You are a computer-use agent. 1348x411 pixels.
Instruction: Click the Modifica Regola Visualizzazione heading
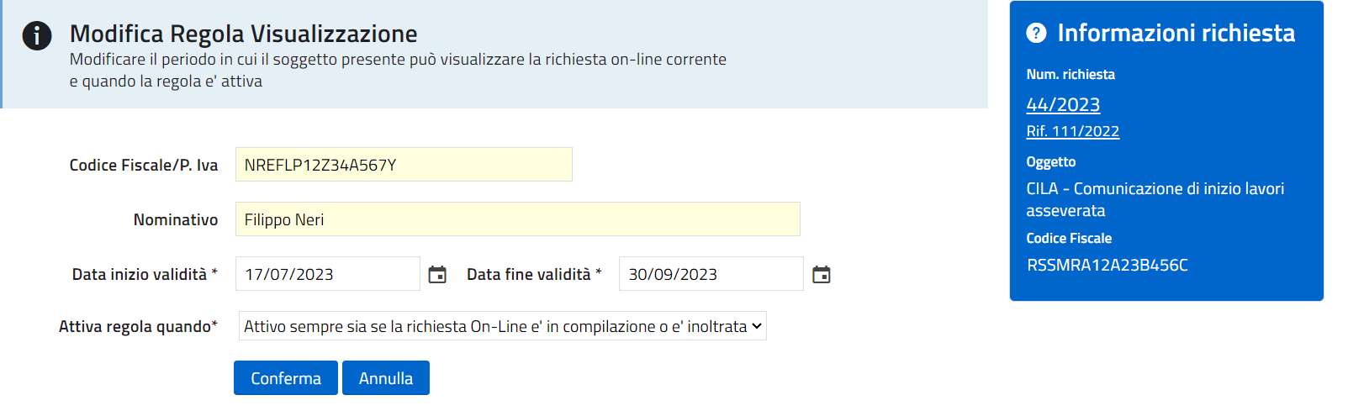[243, 34]
